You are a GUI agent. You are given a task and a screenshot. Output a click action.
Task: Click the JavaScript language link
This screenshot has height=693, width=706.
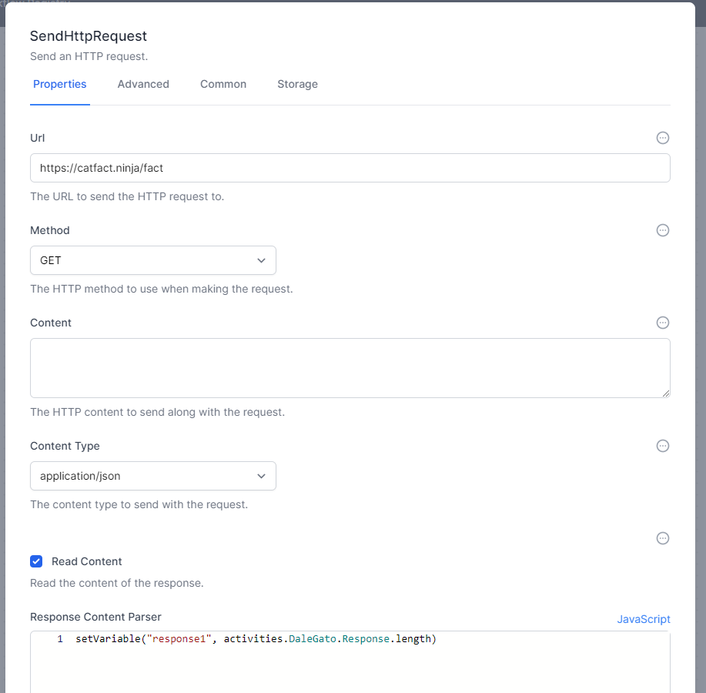pos(644,619)
